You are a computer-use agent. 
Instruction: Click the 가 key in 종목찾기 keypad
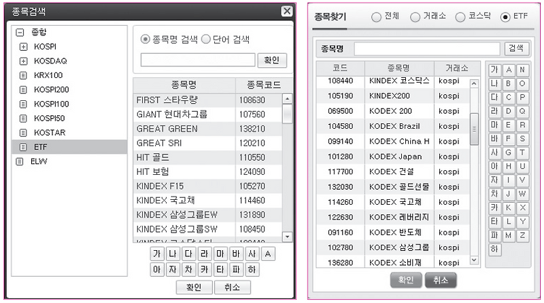[x=494, y=70]
